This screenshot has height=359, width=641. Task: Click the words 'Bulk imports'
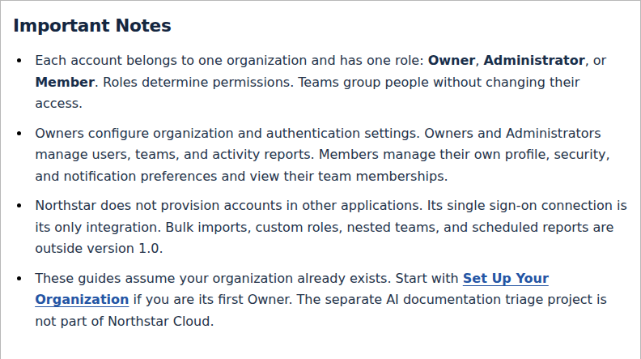pos(207,227)
